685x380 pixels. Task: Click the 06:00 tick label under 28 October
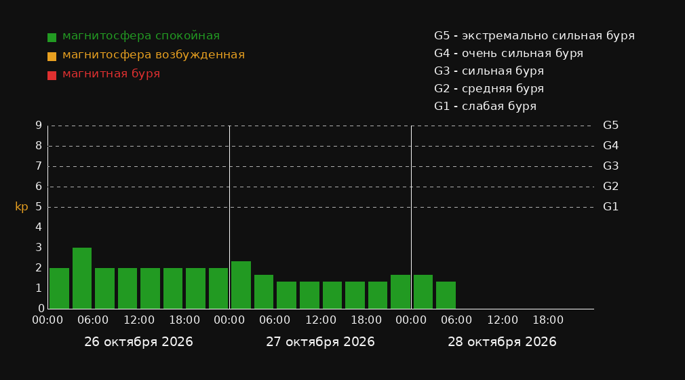tap(456, 320)
